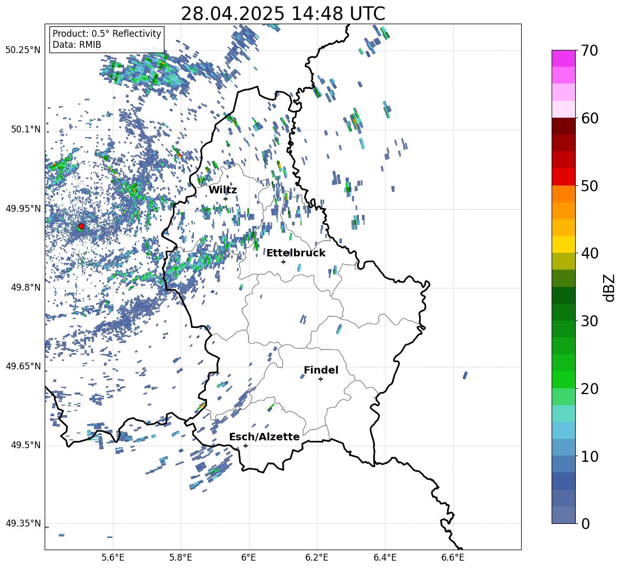Select the Wiltz city label

pyautogui.click(x=223, y=190)
